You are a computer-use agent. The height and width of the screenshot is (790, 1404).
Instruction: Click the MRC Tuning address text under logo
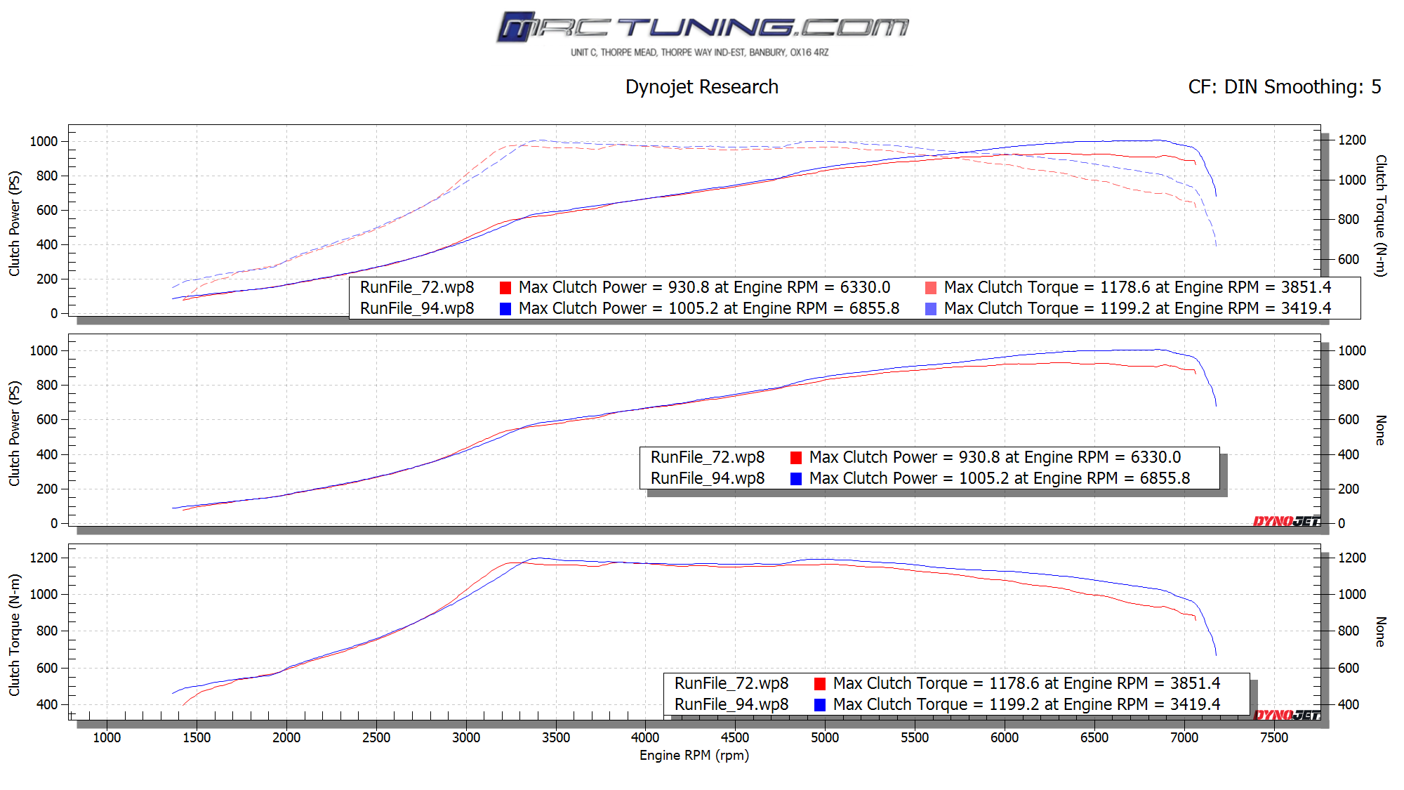tap(699, 53)
